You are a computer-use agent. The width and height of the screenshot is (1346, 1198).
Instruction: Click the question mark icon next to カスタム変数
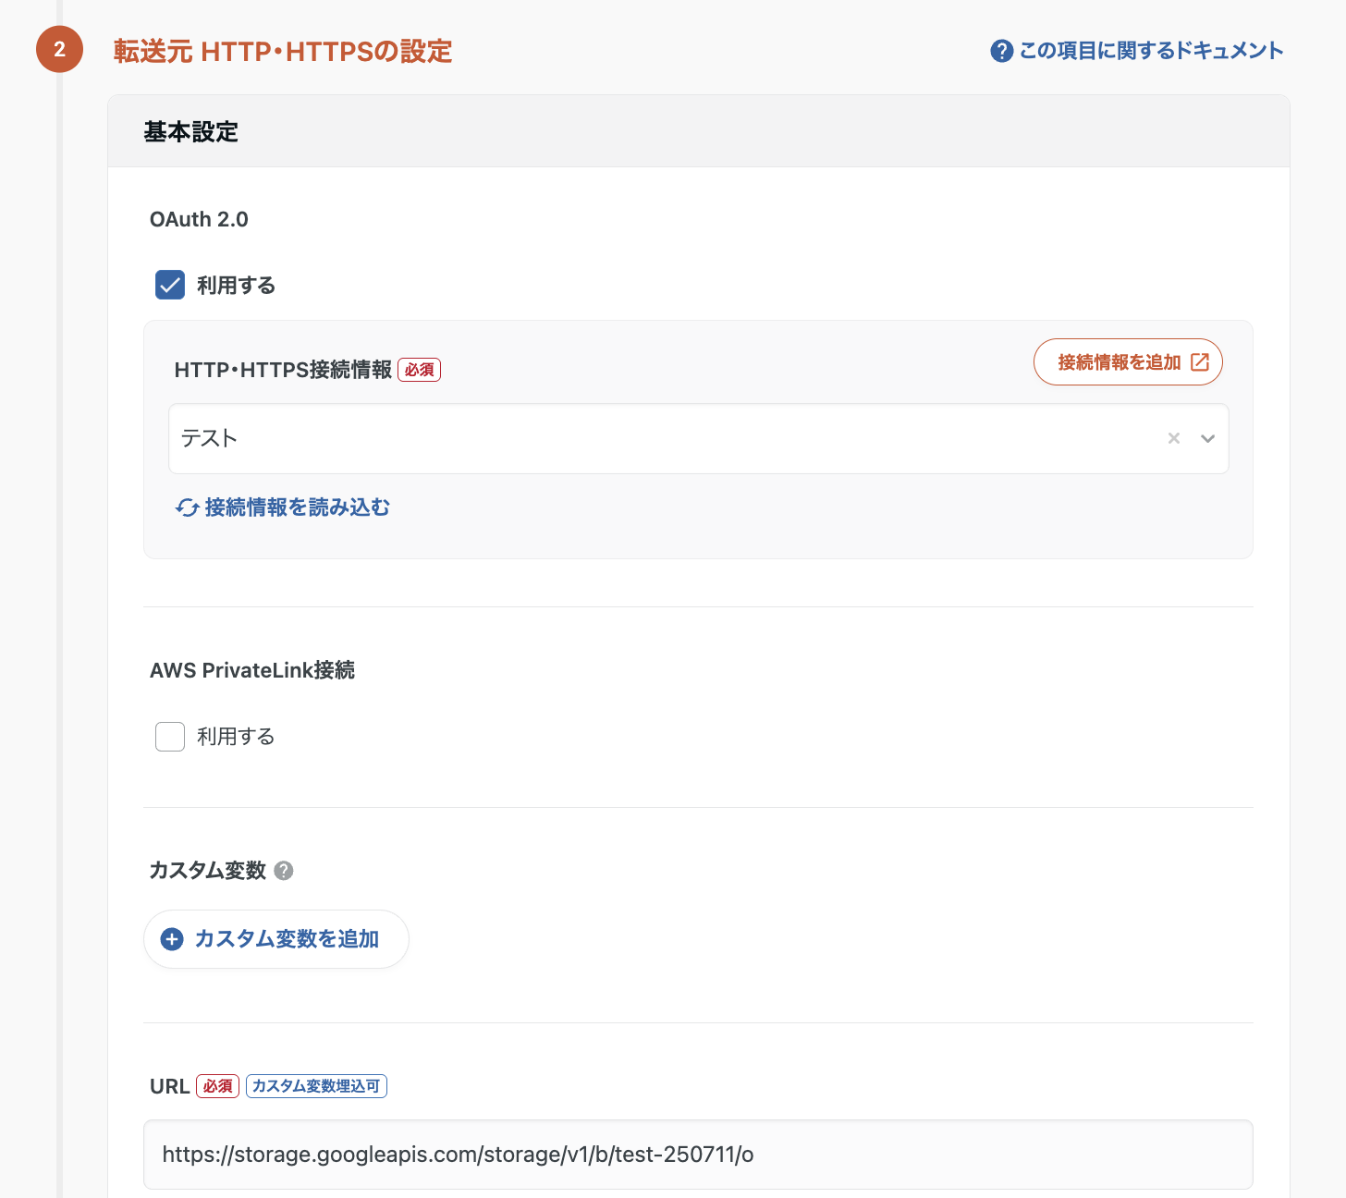pyautogui.click(x=284, y=871)
